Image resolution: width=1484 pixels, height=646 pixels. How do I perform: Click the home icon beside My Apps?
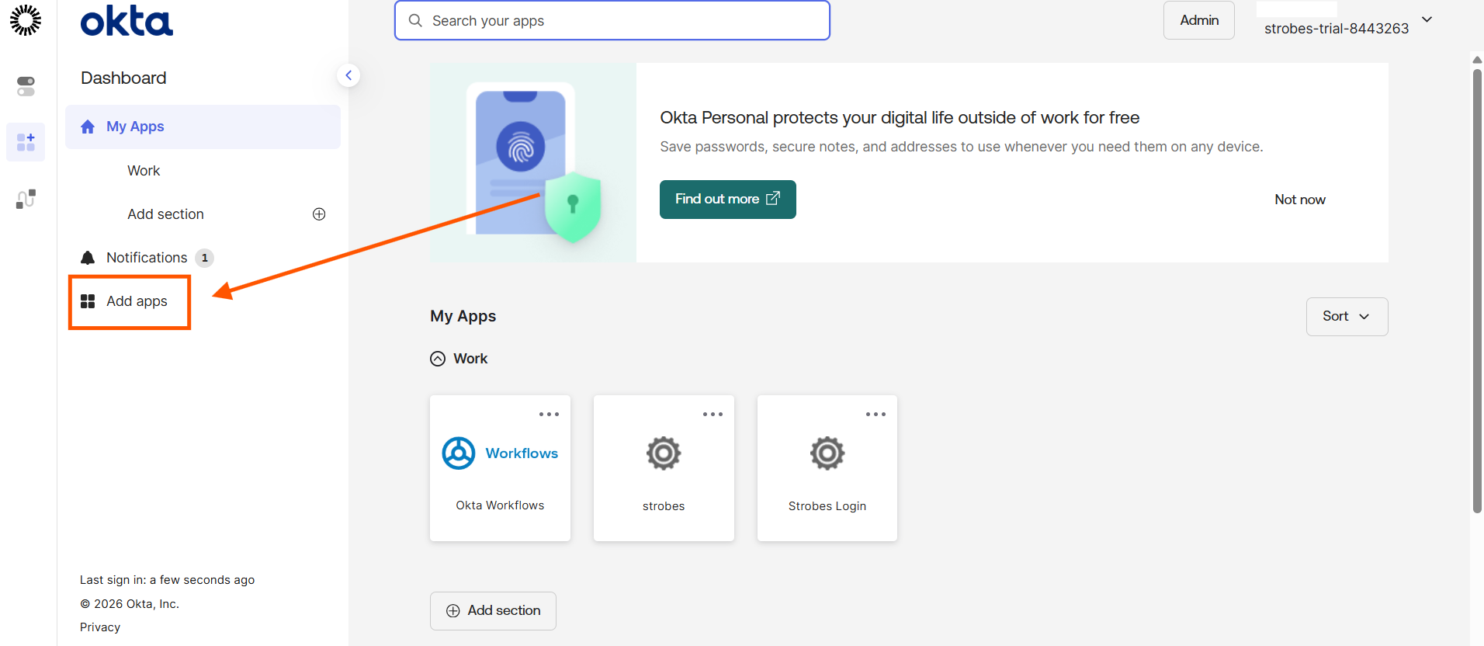pos(88,127)
